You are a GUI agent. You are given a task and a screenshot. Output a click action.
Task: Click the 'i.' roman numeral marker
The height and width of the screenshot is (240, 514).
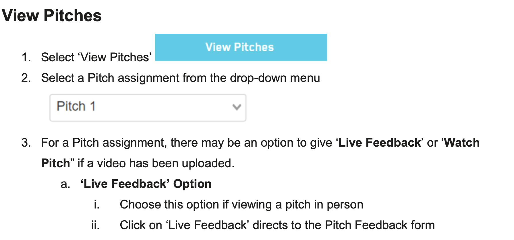(x=97, y=204)
